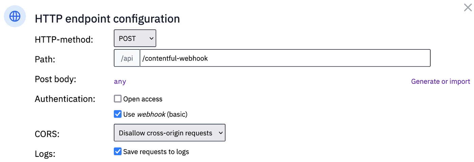
Task: Click the 'any' post body link
Action: [120, 82]
